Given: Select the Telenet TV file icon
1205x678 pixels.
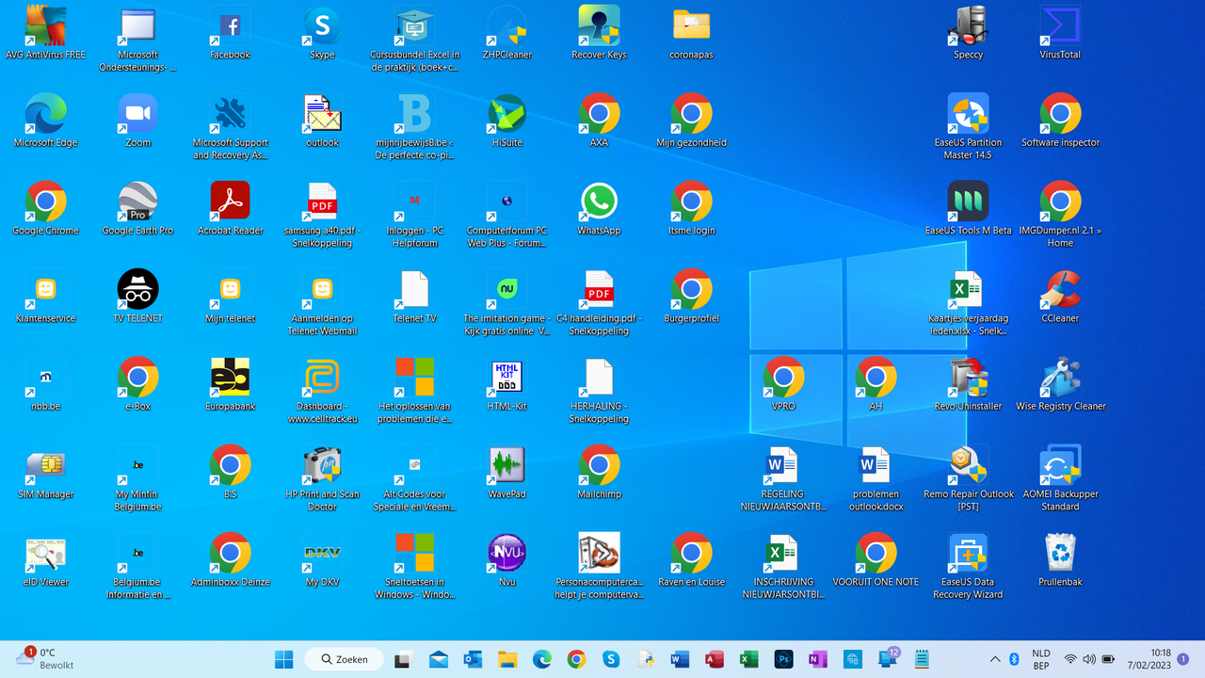Looking at the screenshot, I should click(x=414, y=297).
